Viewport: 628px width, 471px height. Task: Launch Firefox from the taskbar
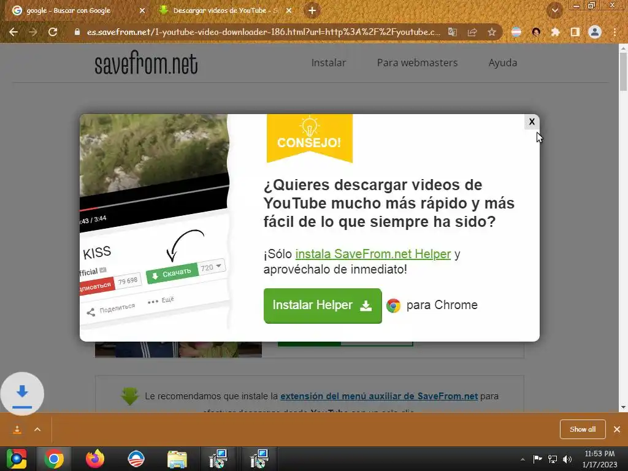coord(95,459)
